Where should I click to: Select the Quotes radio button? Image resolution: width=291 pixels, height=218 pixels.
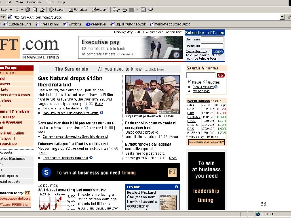pos(205,82)
